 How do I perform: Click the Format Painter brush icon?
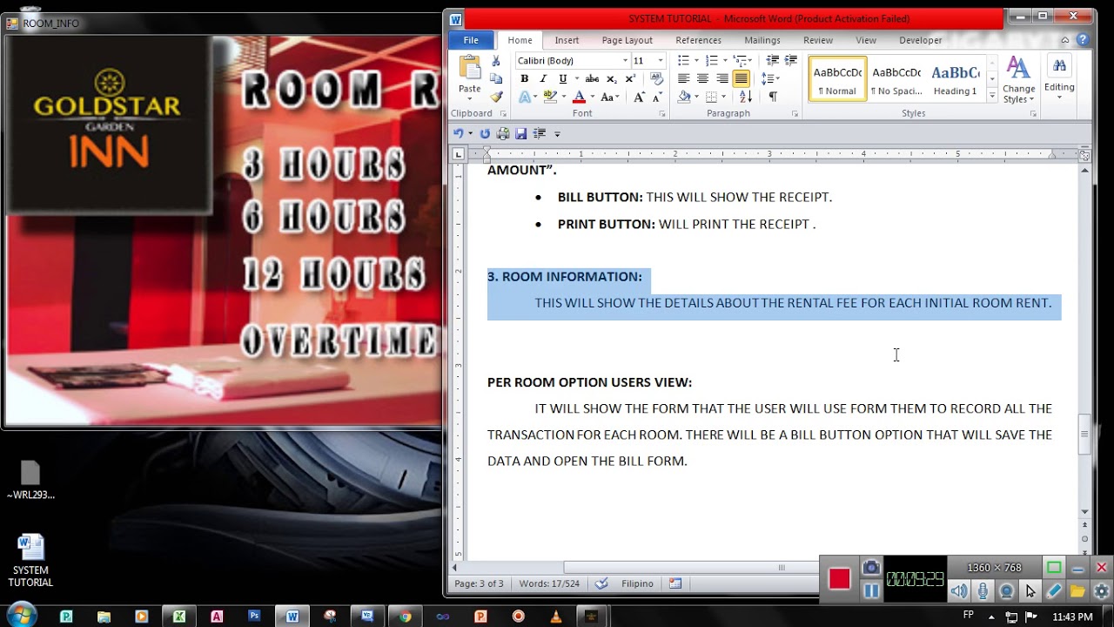(496, 97)
